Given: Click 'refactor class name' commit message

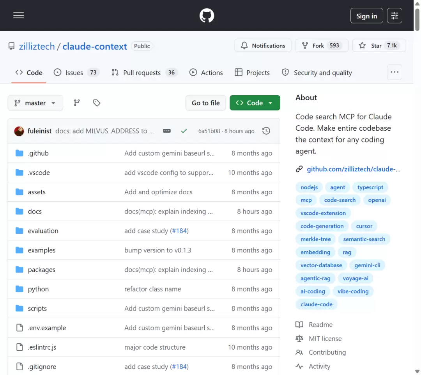Looking at the screenshot, I should 152,289.
